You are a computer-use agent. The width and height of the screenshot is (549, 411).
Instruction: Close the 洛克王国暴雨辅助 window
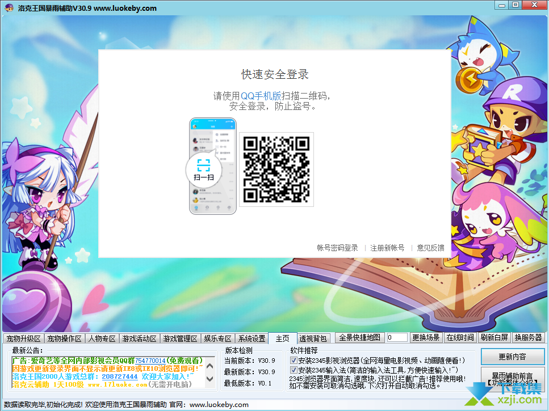pyautogui.click(x=535, y=5)
